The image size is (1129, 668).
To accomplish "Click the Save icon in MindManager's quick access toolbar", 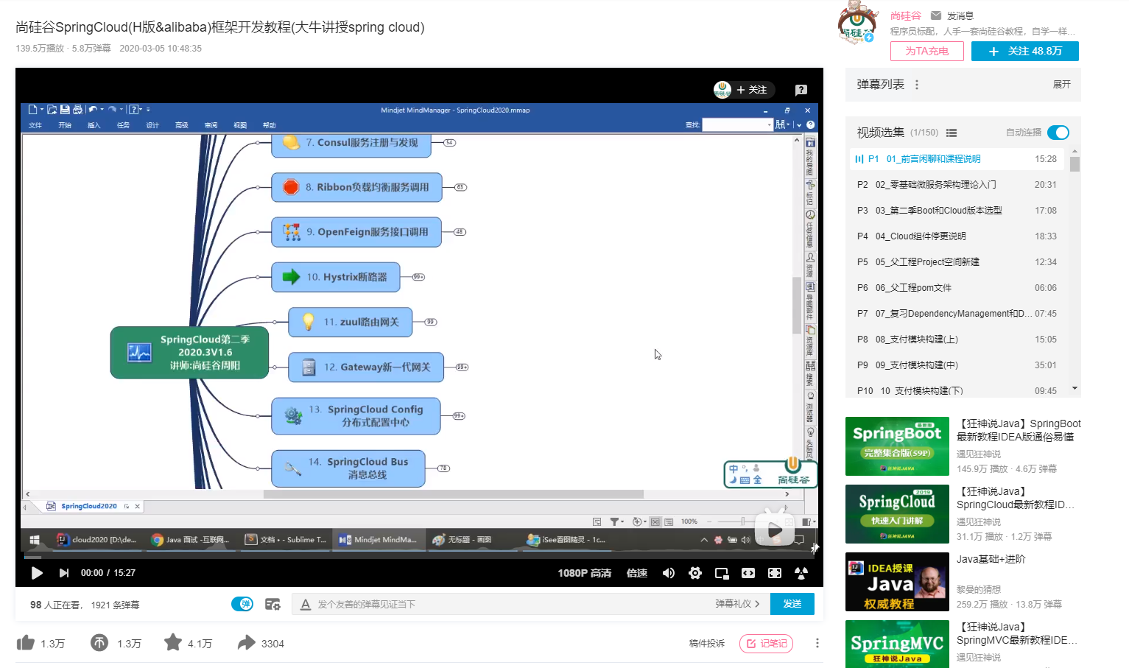I will pyautogui.click(x=63, y=109).
